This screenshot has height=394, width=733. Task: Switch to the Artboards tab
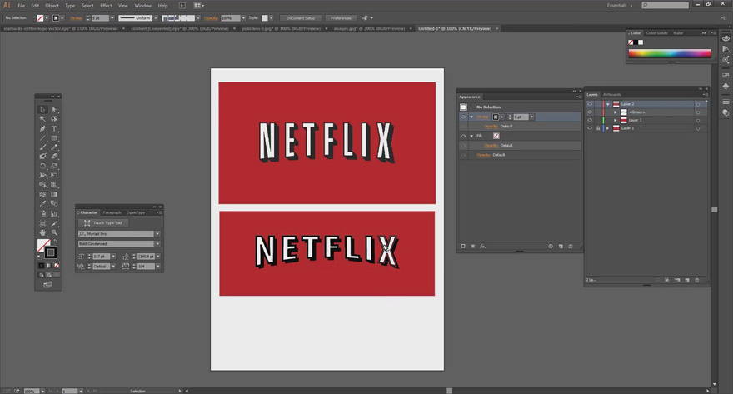coord(611,94)
